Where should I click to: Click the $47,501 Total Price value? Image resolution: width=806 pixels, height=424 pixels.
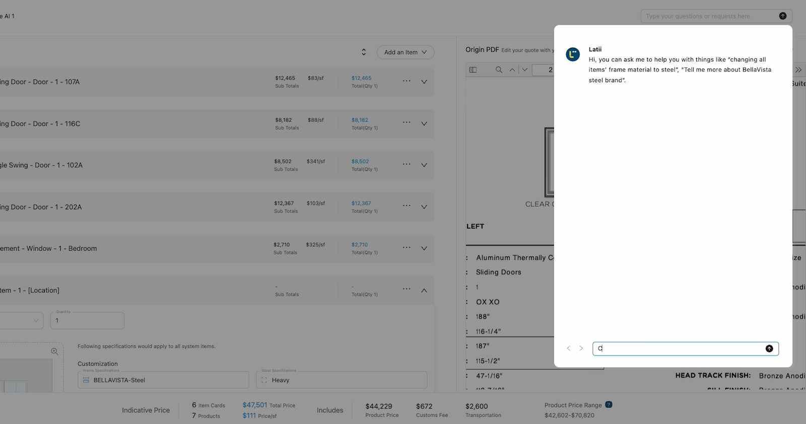[x=255, y=405]
